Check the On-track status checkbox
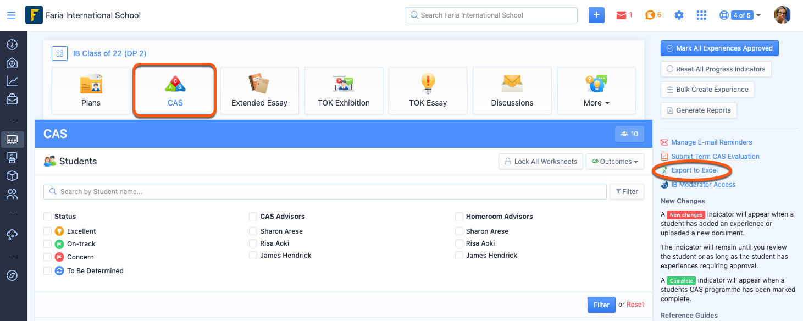Viewport: 803px width, 321px height. [x=47, y=244]
